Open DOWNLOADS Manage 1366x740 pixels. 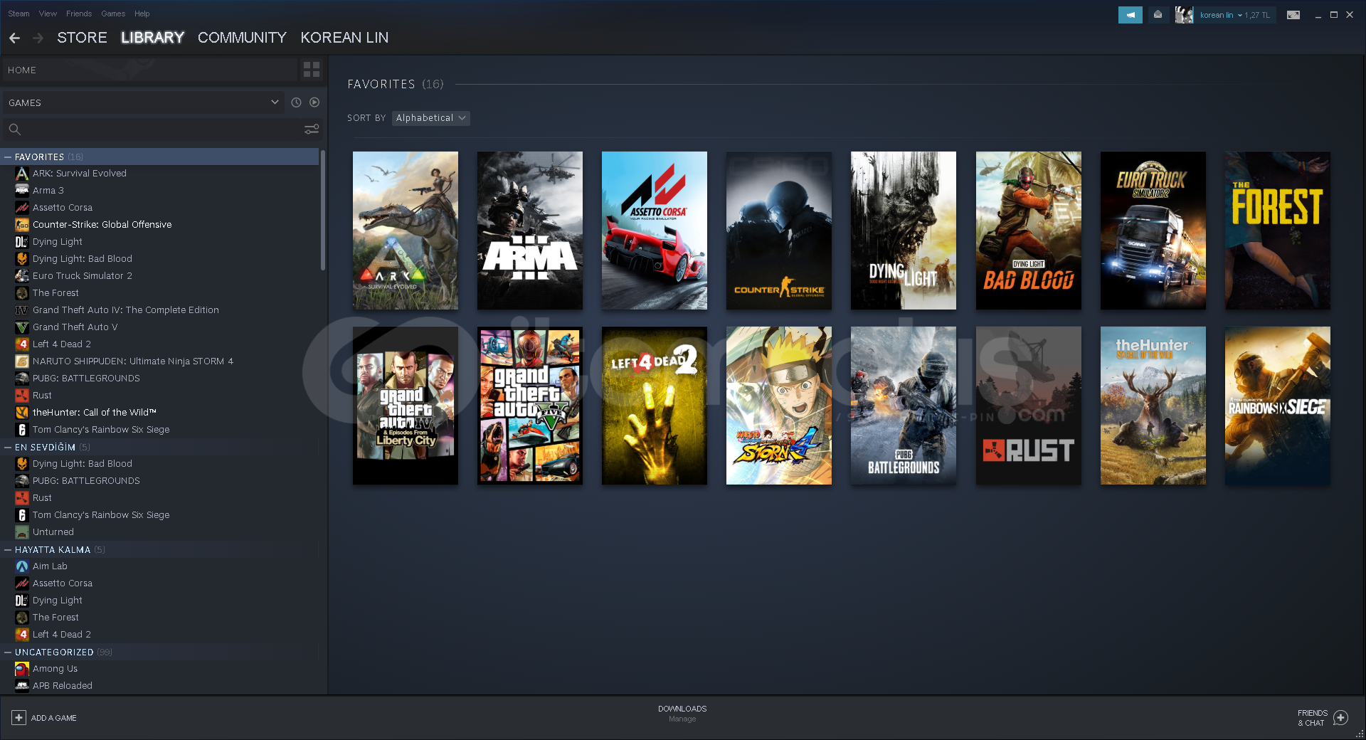(682, 714)
